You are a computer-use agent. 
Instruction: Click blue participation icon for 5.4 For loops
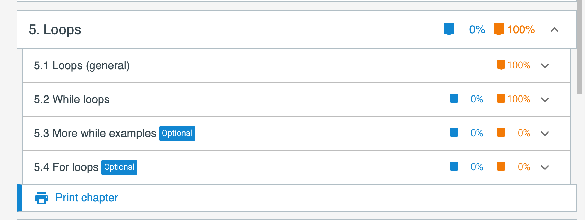(x=454, y=167)
